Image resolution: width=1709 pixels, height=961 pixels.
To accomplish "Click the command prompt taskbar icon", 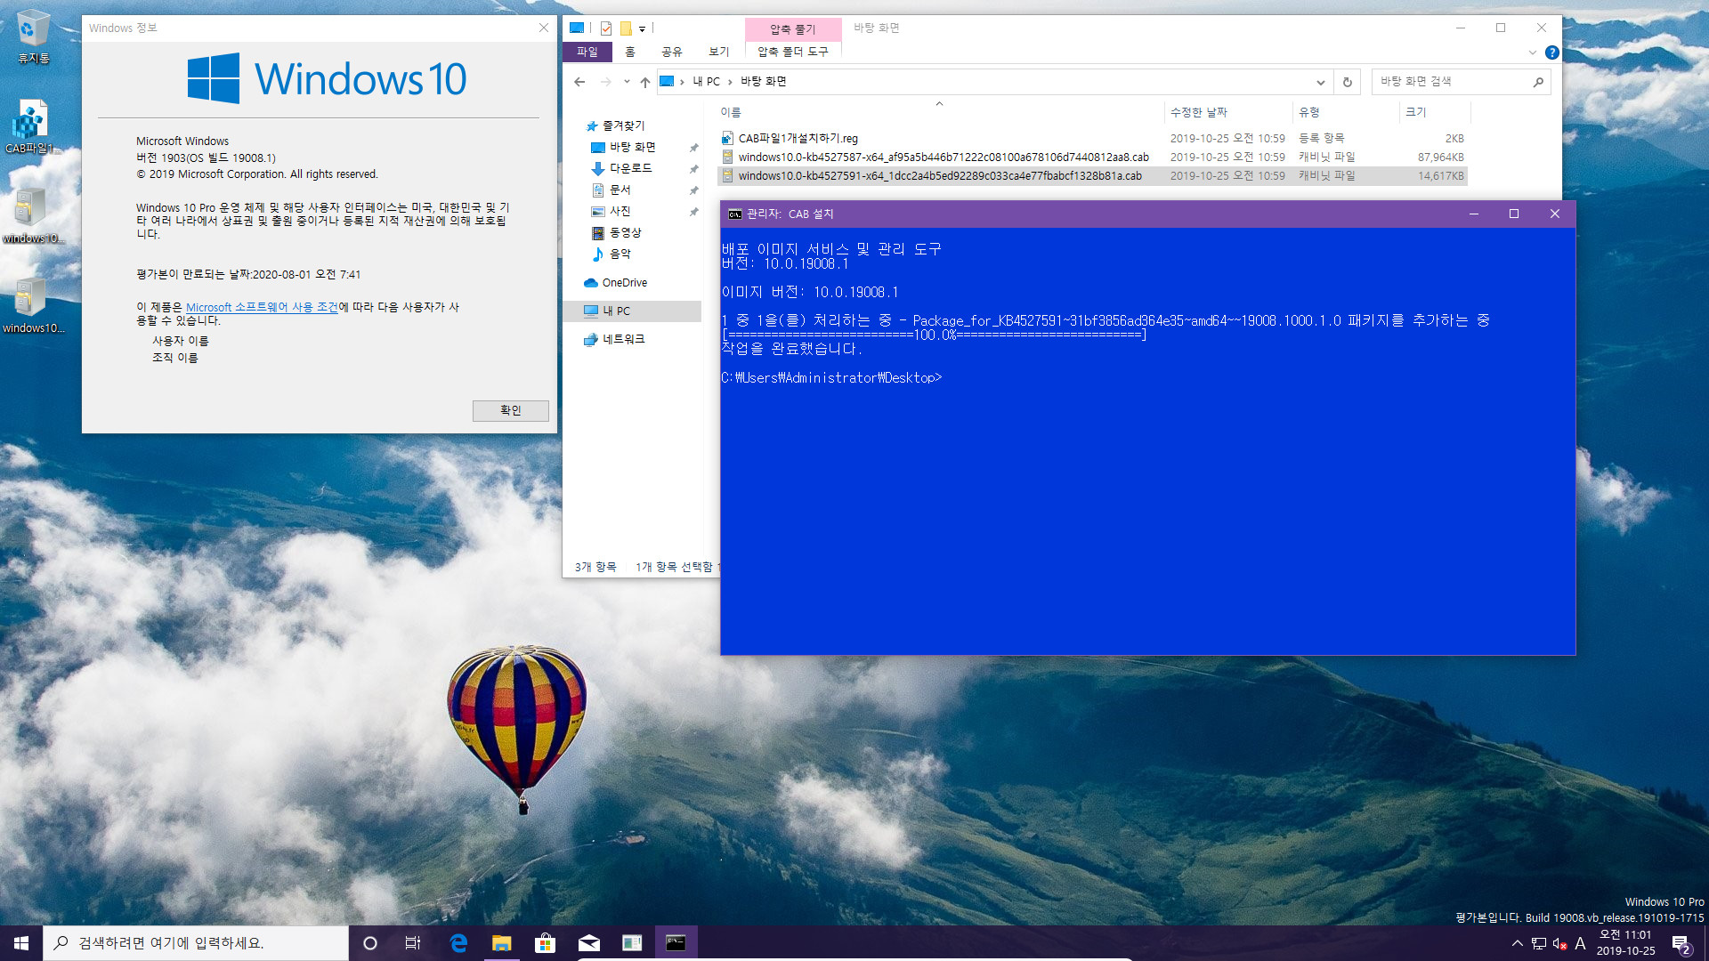I will pyautogui.click(x=676, y=943).
